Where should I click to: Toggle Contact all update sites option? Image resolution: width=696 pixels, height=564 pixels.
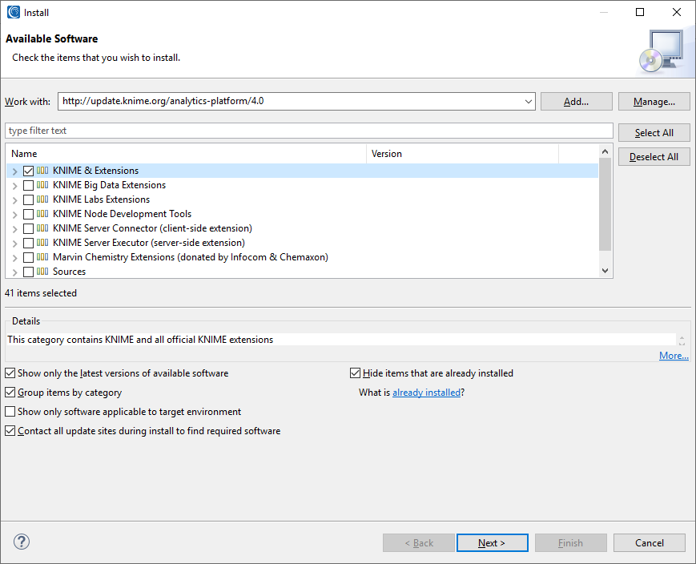pos(10,431)
